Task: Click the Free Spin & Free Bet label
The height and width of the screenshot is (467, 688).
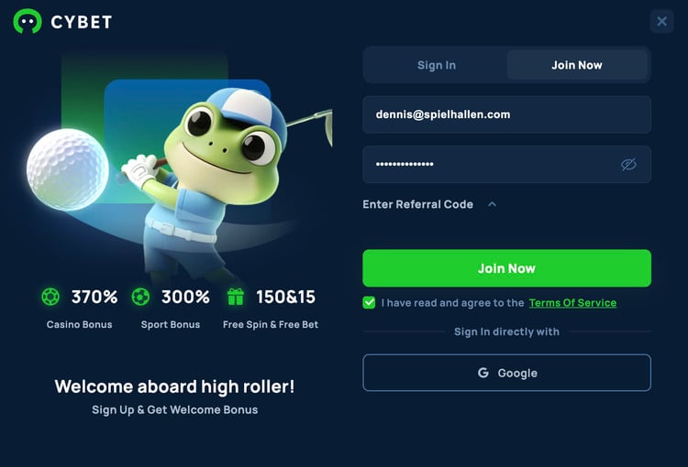Action: pyautogui.click(x=271, y=325)
